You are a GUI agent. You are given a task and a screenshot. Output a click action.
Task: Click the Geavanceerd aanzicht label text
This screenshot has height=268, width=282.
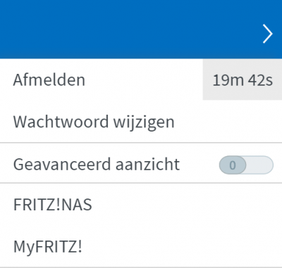(x=97, y=164)
